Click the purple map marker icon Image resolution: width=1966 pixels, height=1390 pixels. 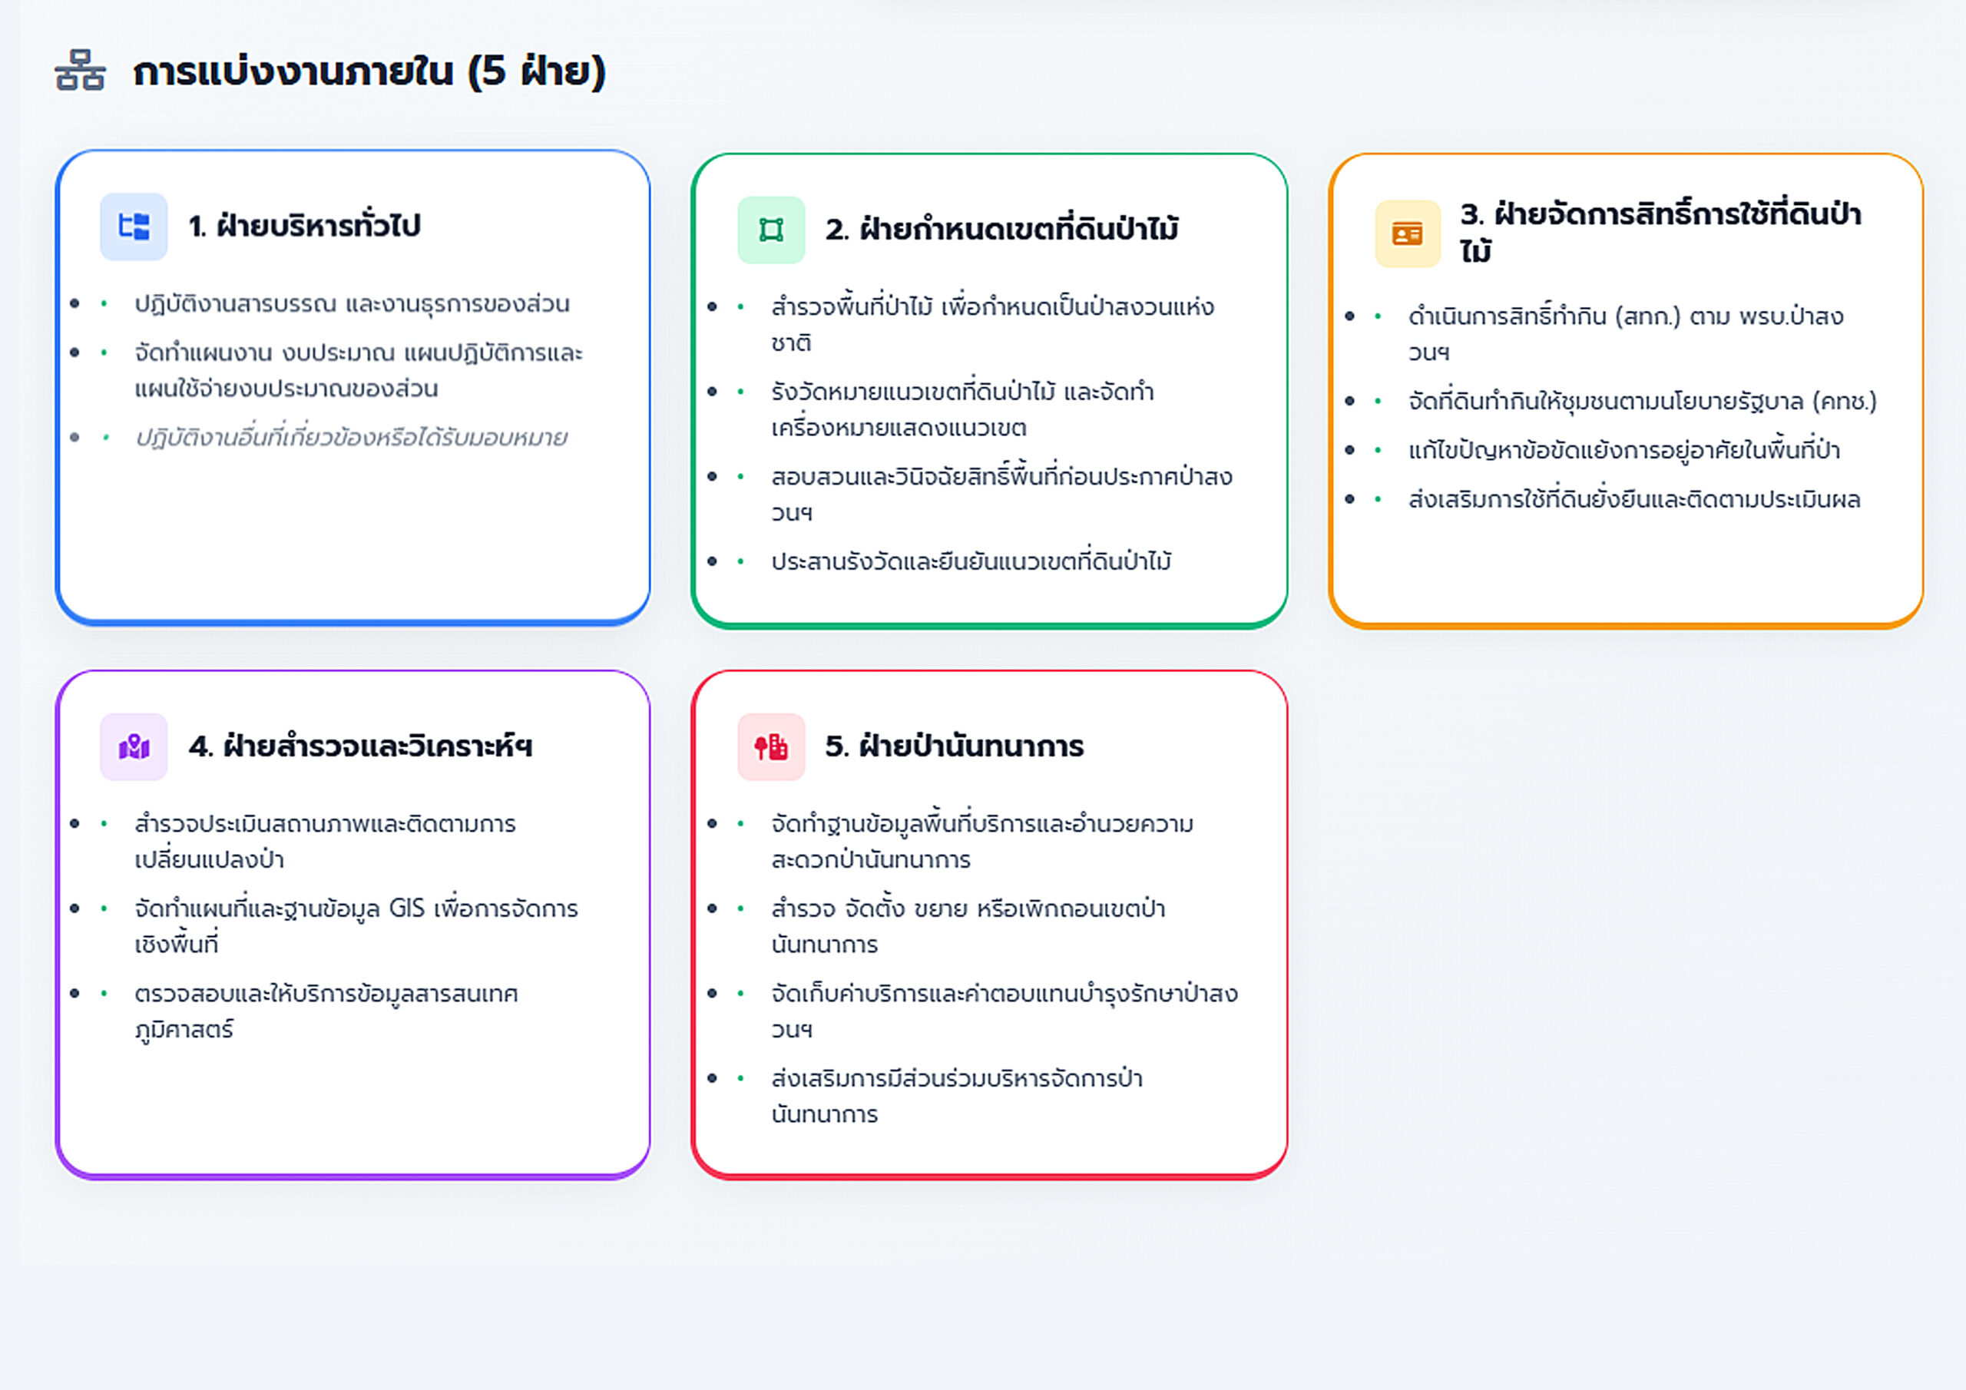(134, 746)
